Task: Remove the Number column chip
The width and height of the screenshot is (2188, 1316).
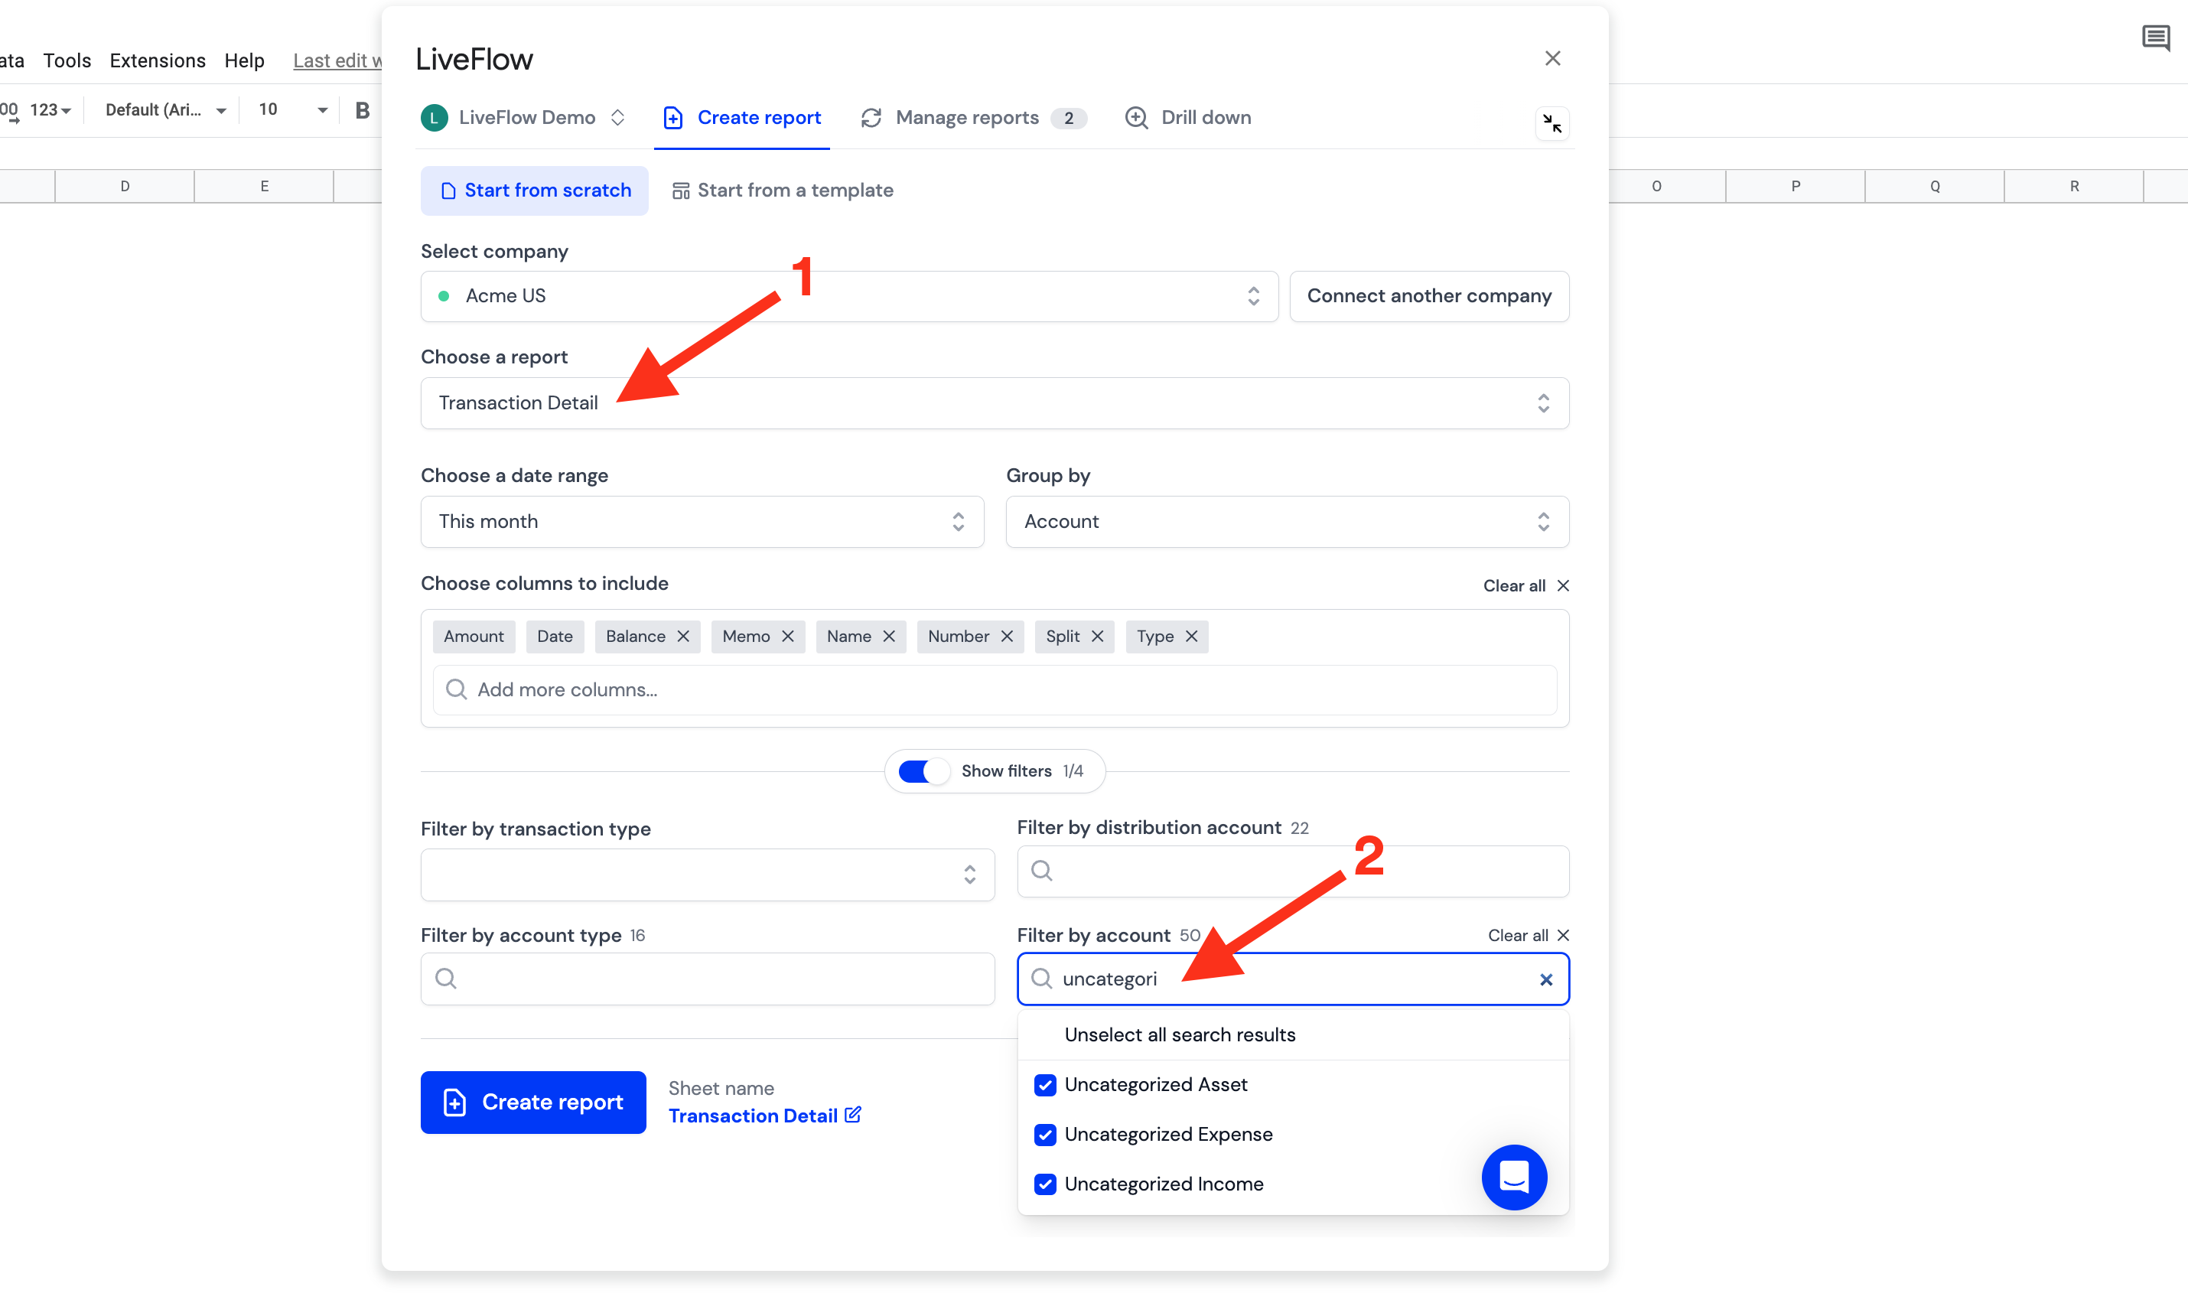Action: tap(1006, 637)
